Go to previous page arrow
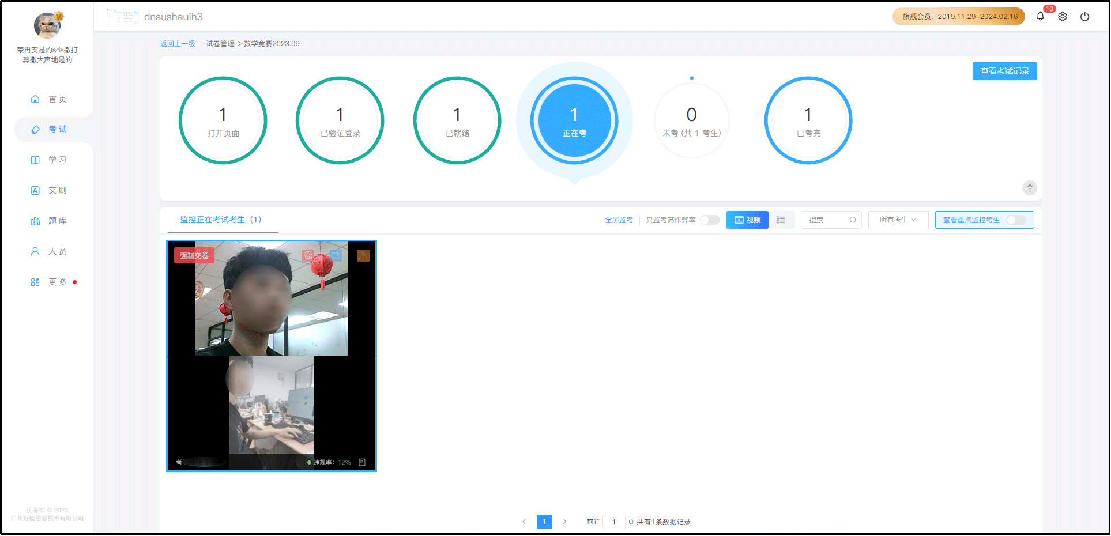The width and height of the screenshot is (1111, 536). click(x=524, y=522)
